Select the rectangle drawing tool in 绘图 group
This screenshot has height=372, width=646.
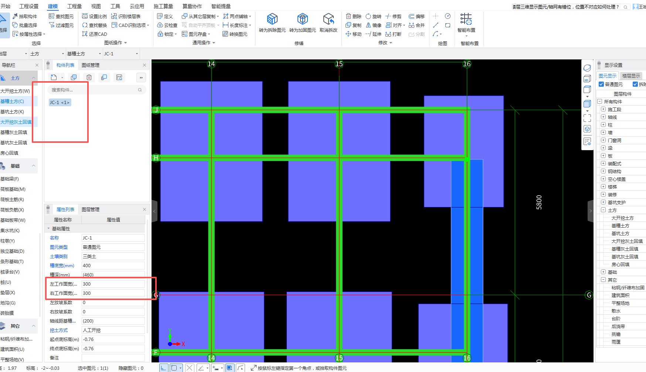[x=448, y=25]
